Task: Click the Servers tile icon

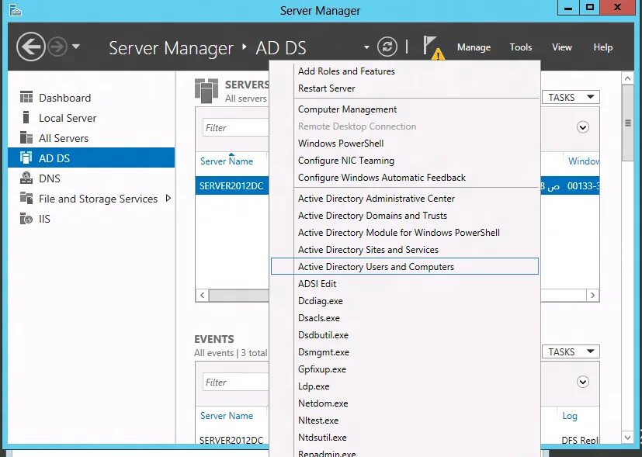Action: click(206, 91)
